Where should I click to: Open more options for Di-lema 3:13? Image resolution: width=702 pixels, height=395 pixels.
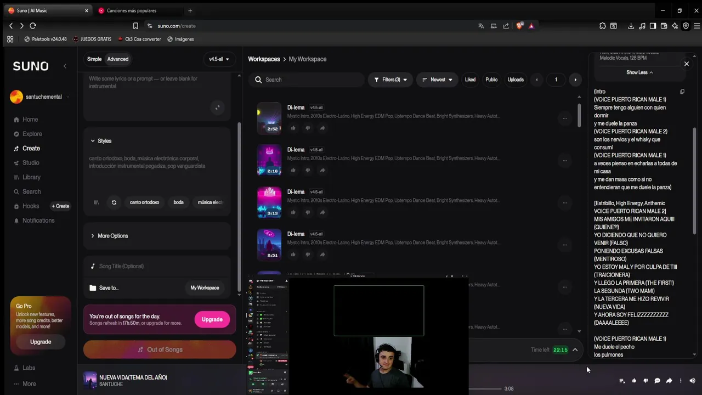point(565,202)
